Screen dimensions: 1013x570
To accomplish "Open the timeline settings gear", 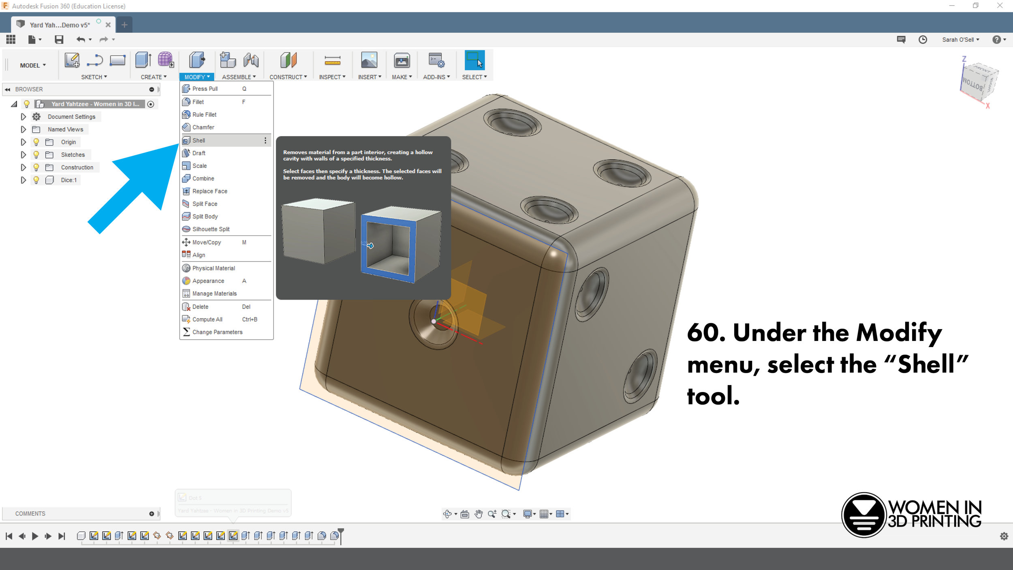I will (x=1004, y=536).
